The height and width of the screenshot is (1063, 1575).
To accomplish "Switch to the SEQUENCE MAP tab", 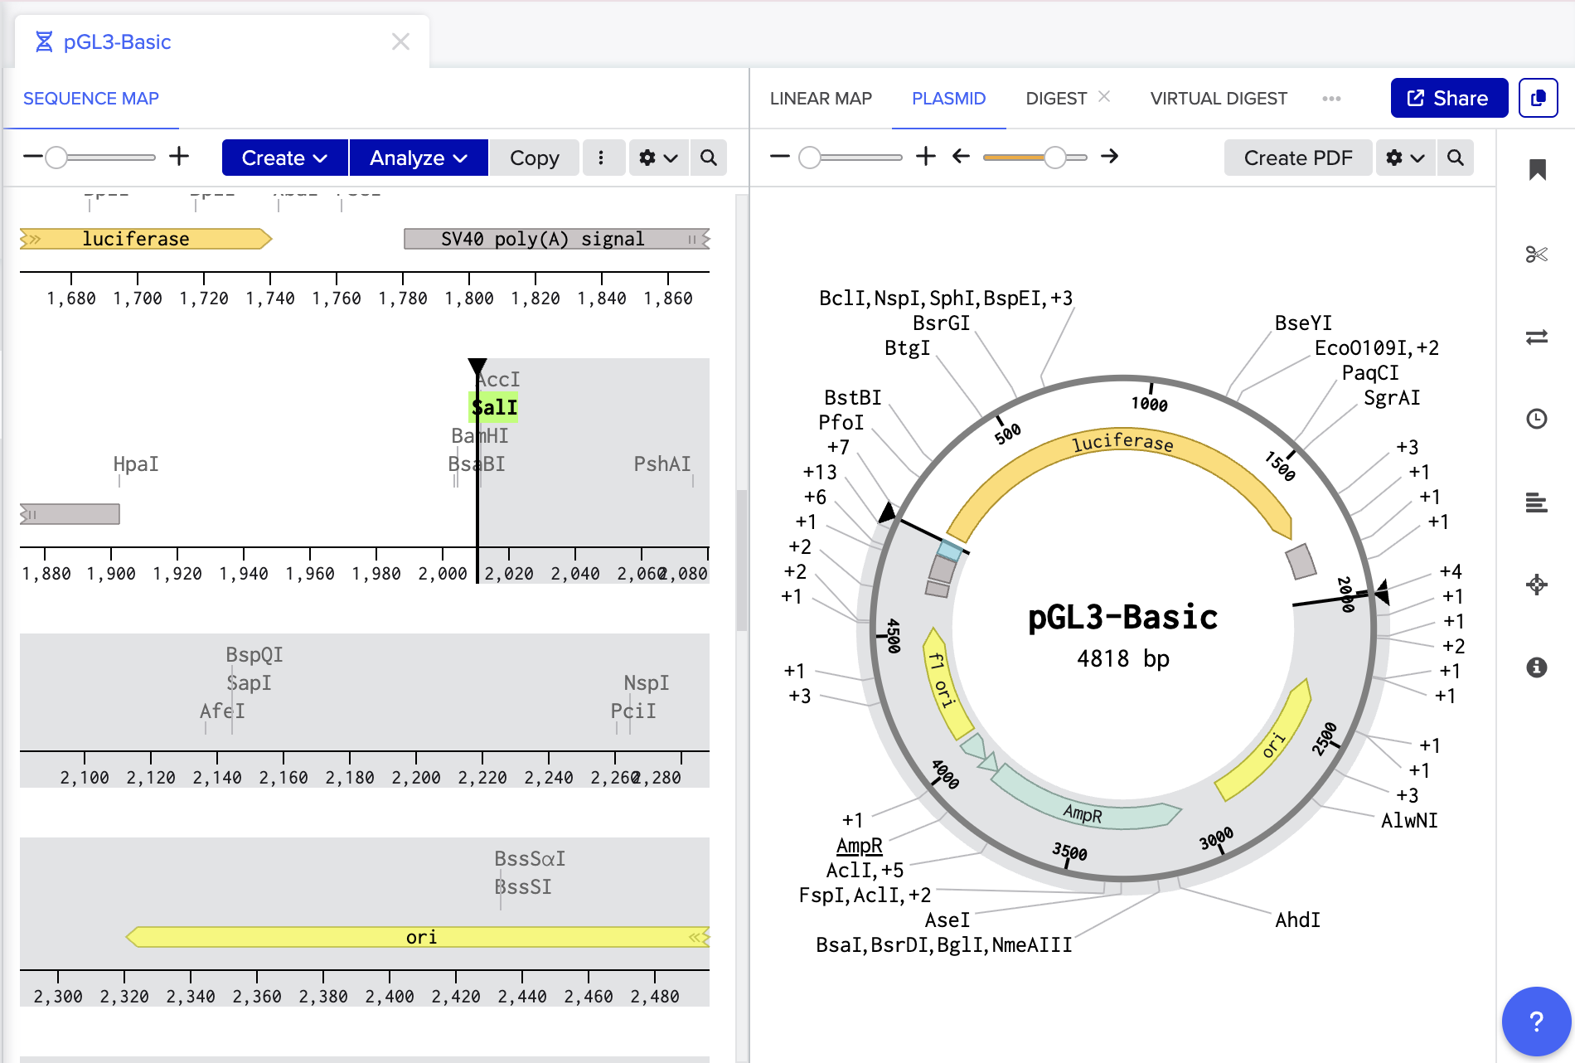I will coord(91,99).
